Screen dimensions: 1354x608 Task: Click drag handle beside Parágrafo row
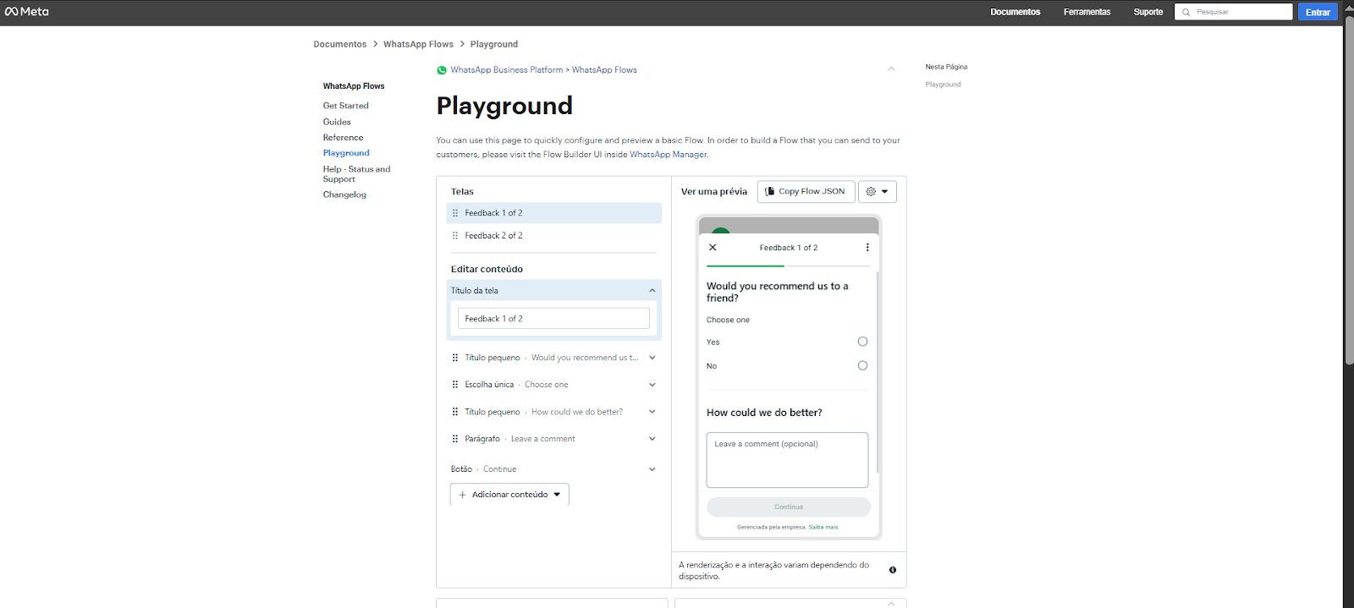click(455, 439)
